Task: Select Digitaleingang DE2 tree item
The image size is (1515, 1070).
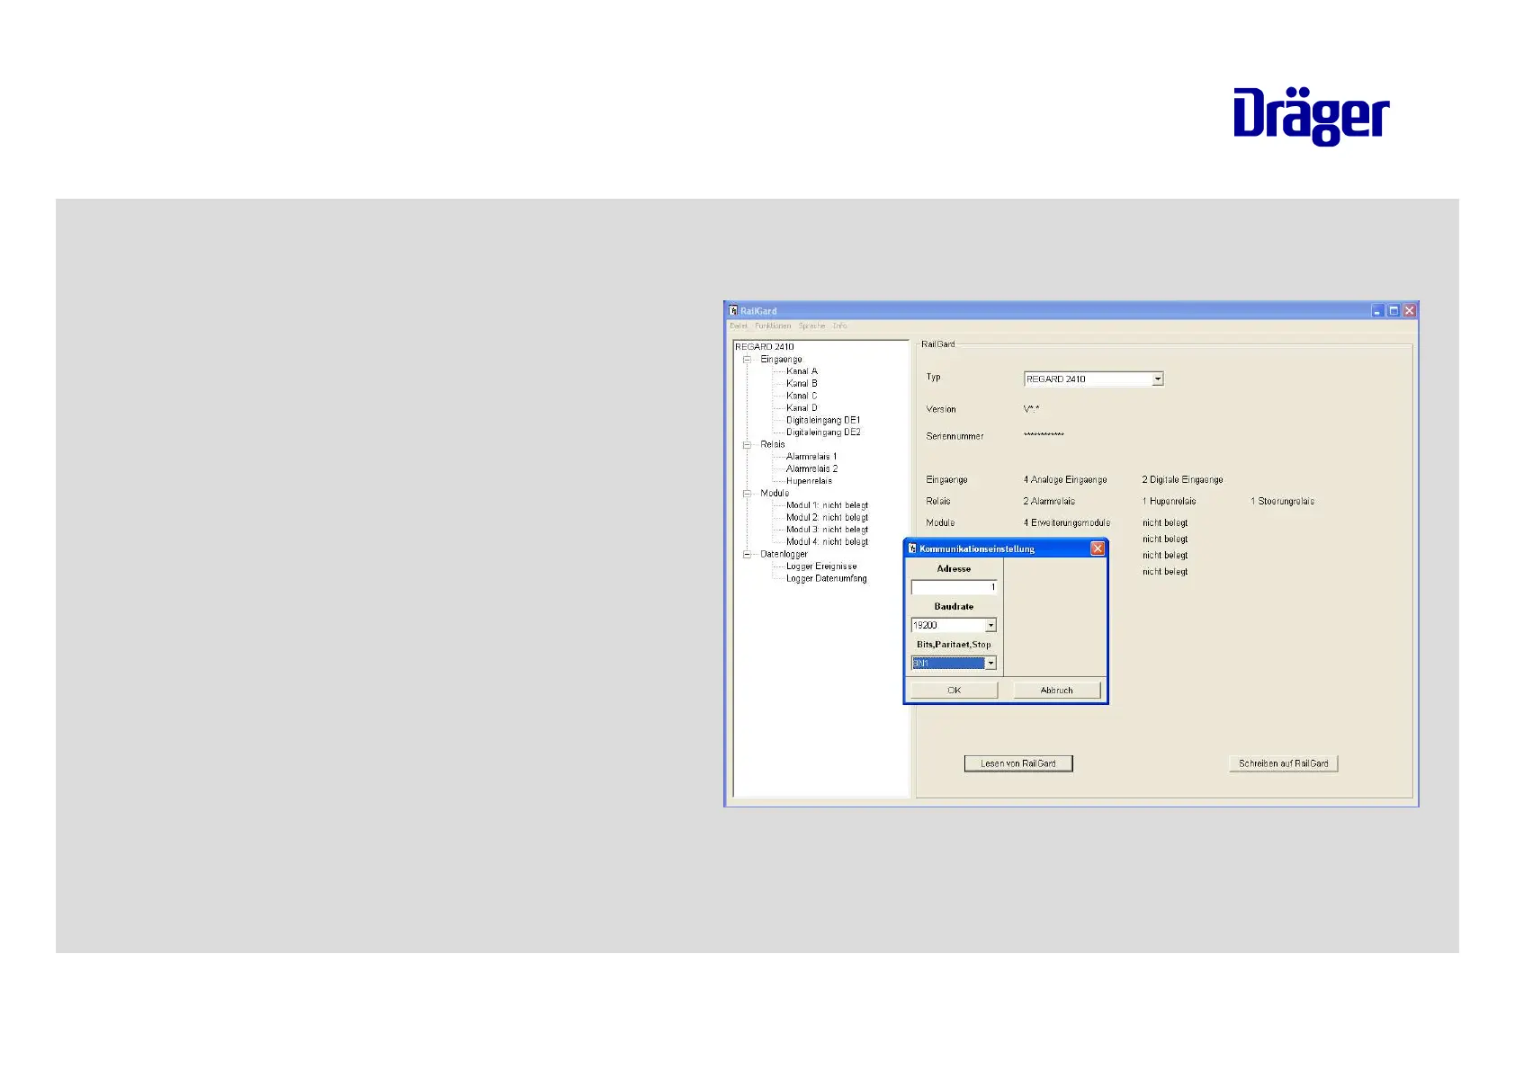Action: [x=823, y=432]
